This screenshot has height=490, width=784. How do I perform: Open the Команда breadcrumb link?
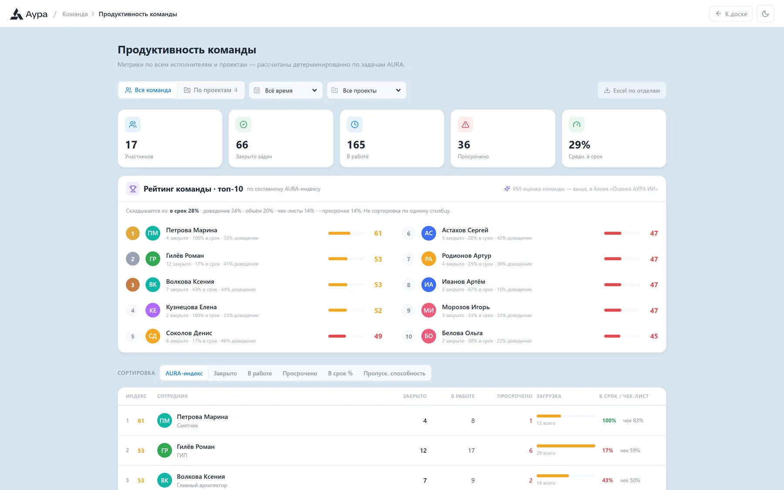coord(75,14)
